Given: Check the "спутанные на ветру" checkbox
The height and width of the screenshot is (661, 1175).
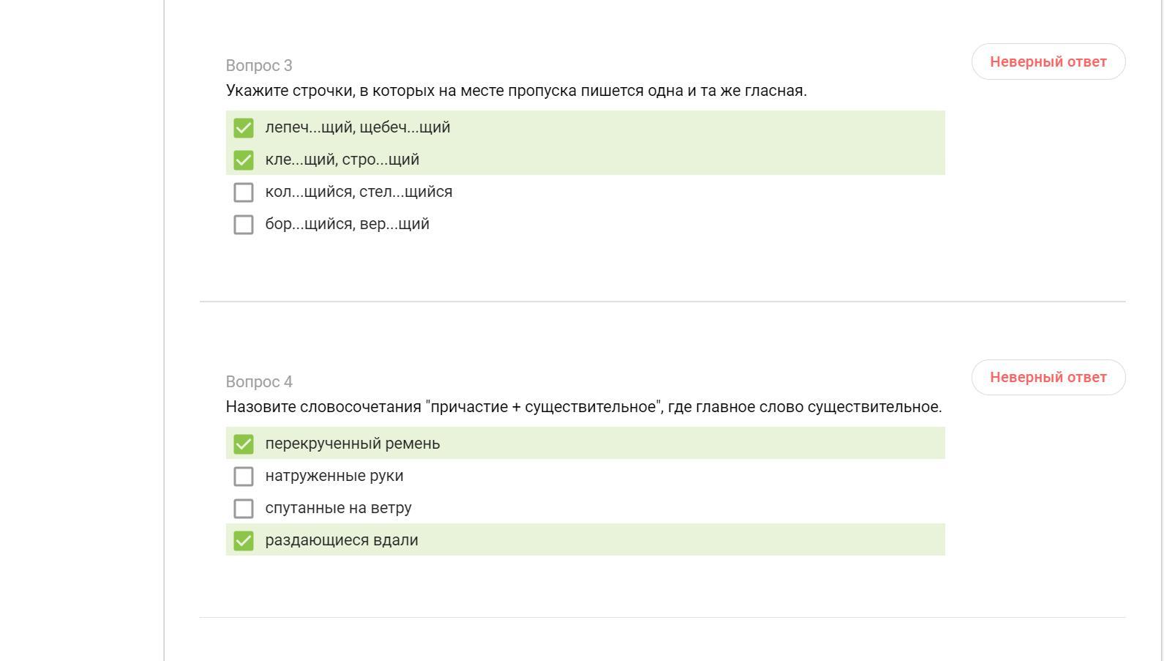Looking at the screenshot, I should (244, 509).
